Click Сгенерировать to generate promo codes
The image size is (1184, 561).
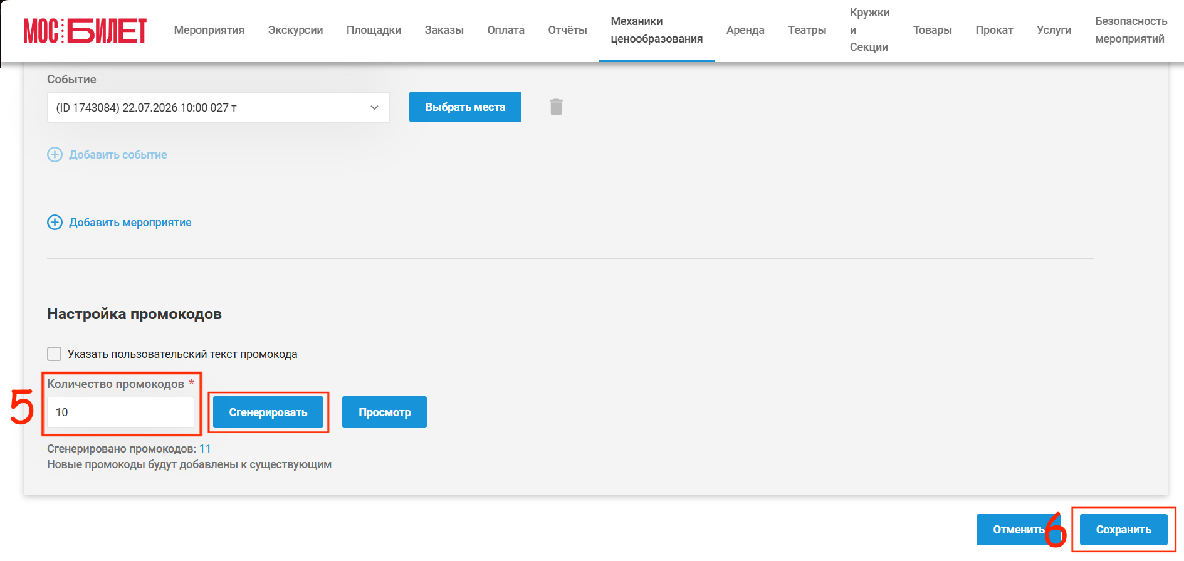tap(268, 412)
